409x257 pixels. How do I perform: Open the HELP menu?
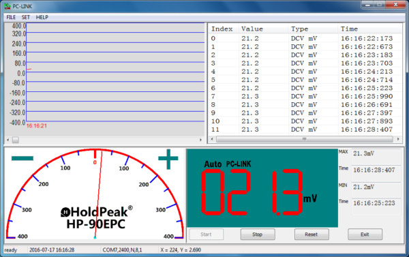pyautogui.click(x=42, y=17)
